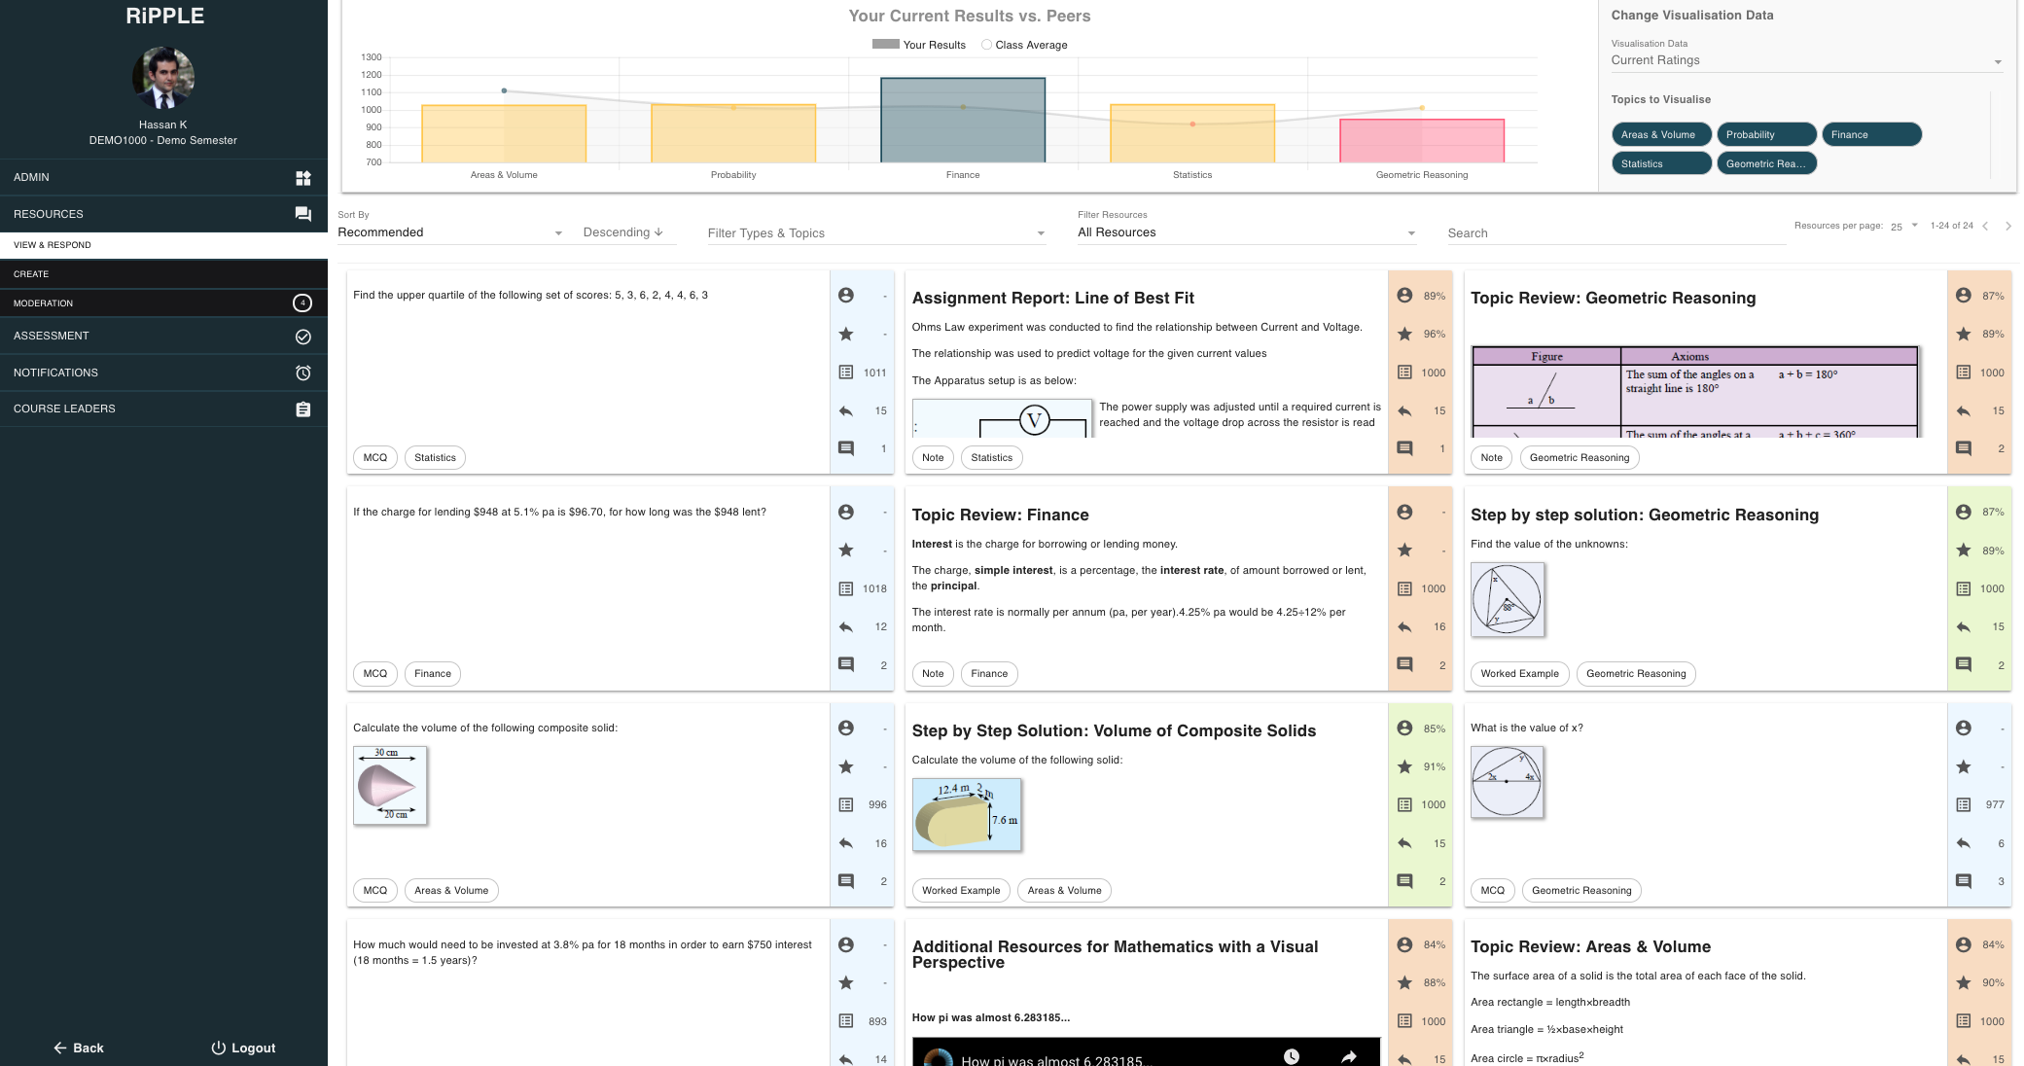The image size is (2024, 1066).
Task: Click share arrow on the pi video
Action: tap(1349, 1056)
